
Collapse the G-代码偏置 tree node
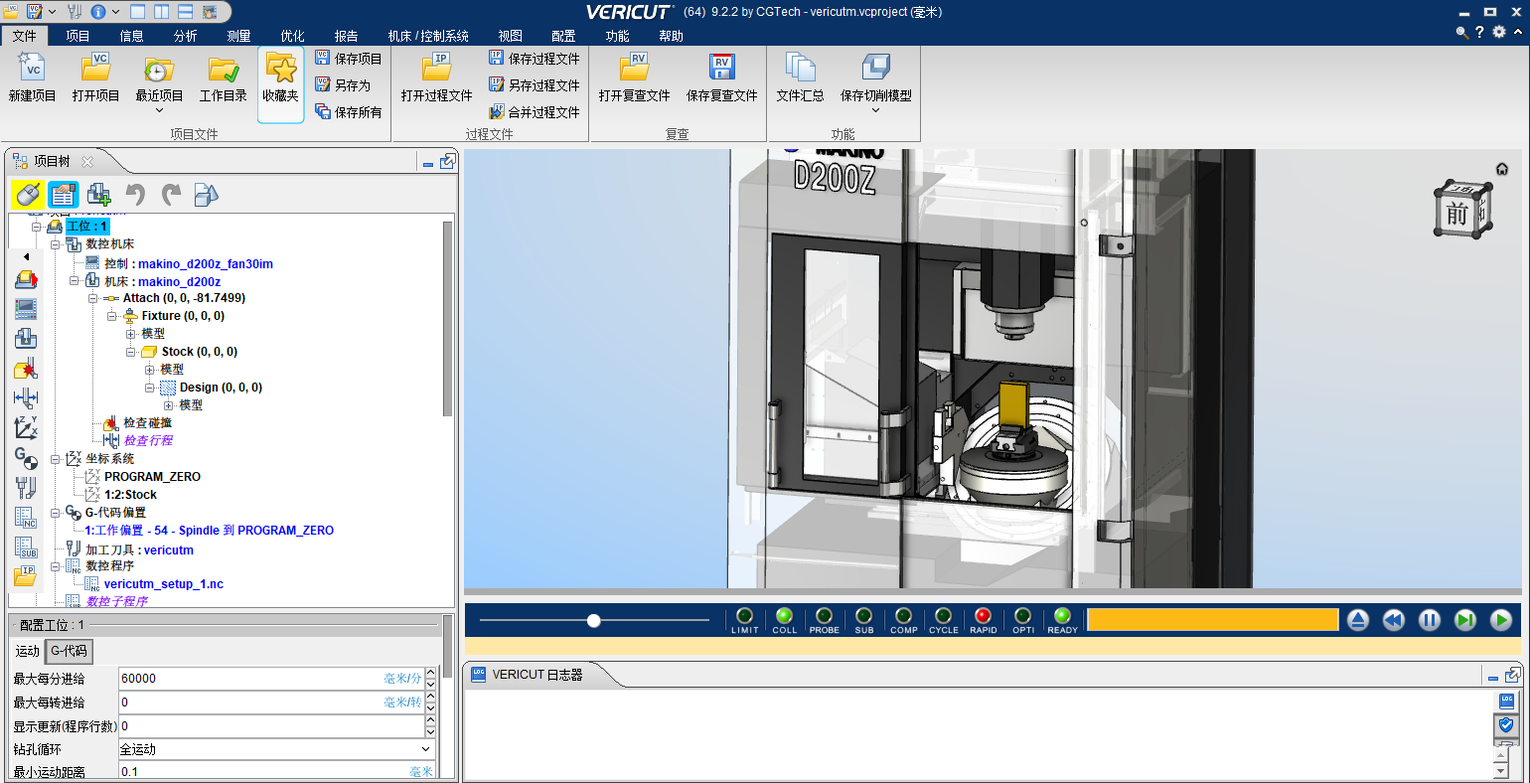click(56, 513)
